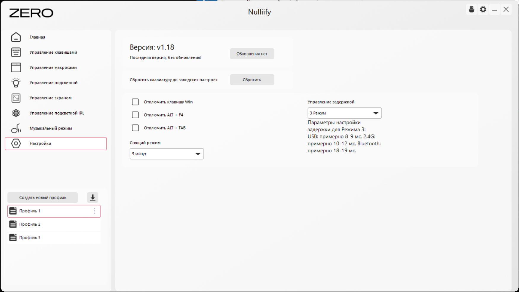Open key management via keyboard icon
519x292 pixels.
click(16, 52)
